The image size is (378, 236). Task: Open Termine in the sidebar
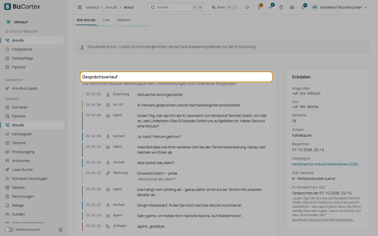(x=34, y=143)
